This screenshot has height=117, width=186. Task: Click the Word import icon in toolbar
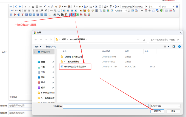click(74, 15)
